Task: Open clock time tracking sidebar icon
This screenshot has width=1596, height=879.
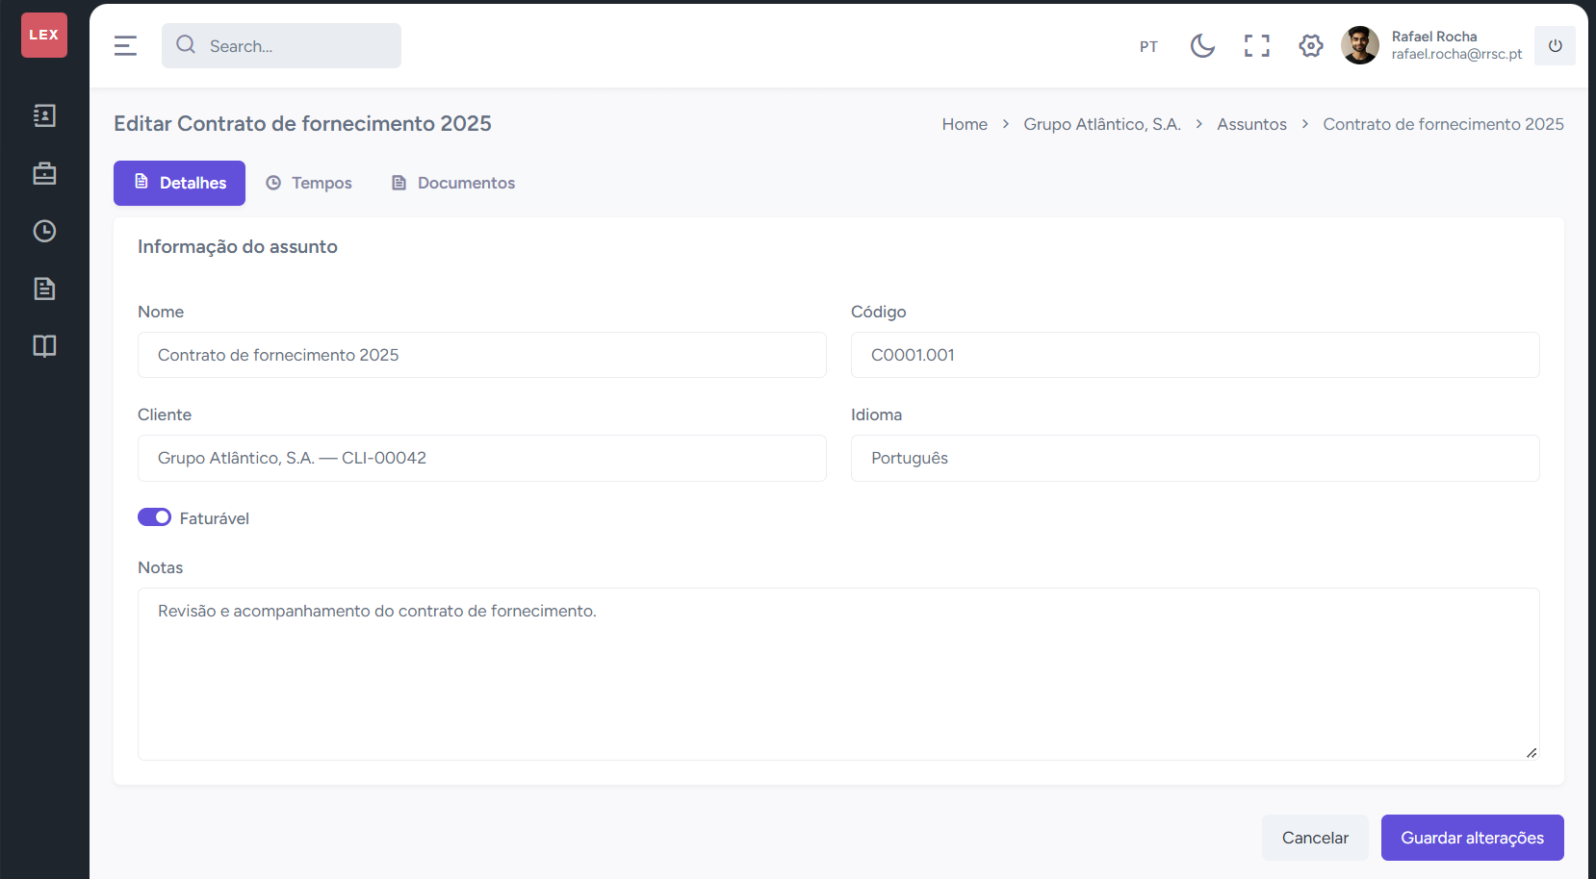Action: tap(44, 231)
